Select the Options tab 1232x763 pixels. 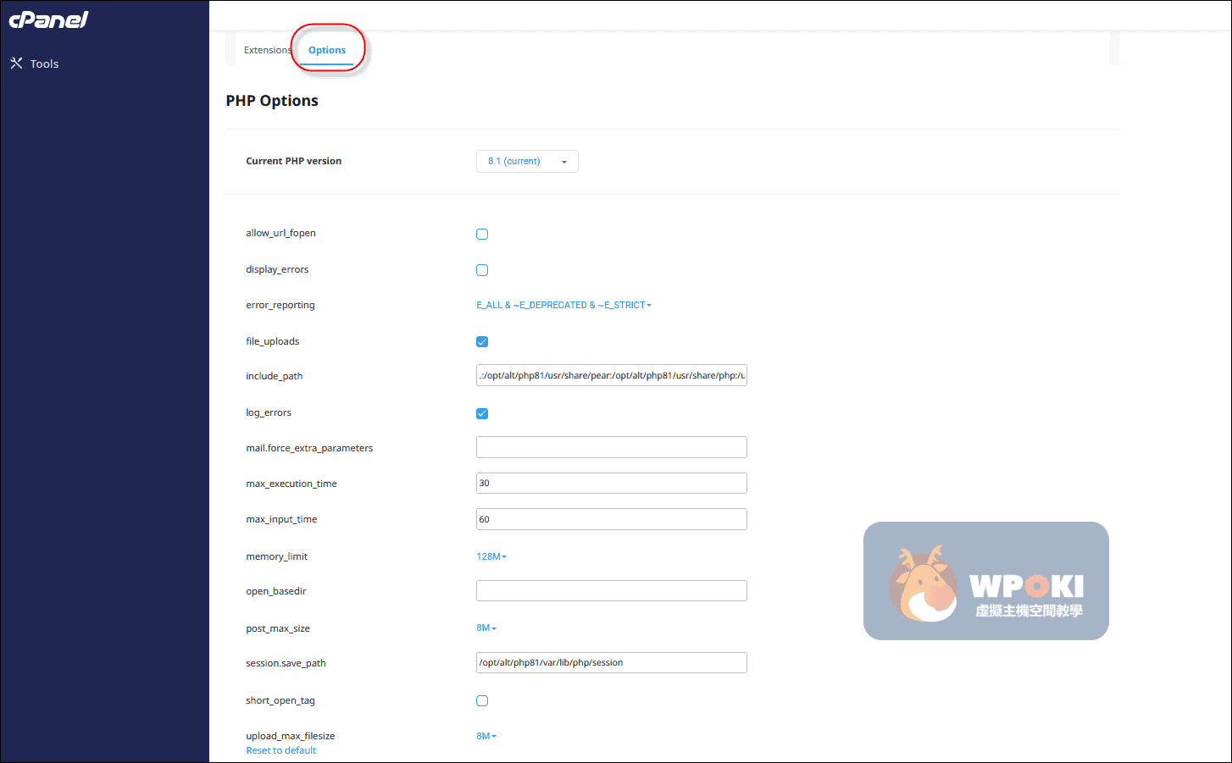(x=327, y=51)
